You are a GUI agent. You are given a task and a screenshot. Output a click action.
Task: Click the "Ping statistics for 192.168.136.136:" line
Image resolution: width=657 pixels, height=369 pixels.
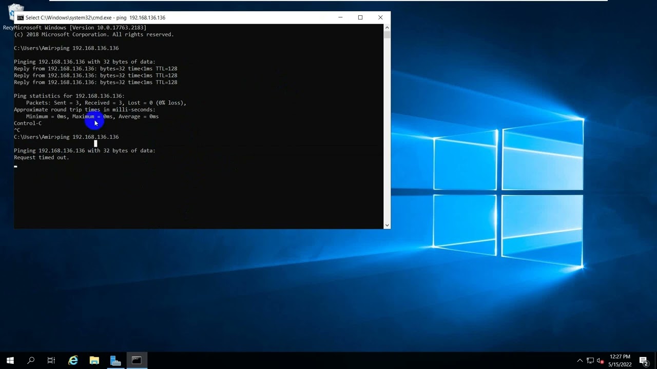(x=69, y=96)
